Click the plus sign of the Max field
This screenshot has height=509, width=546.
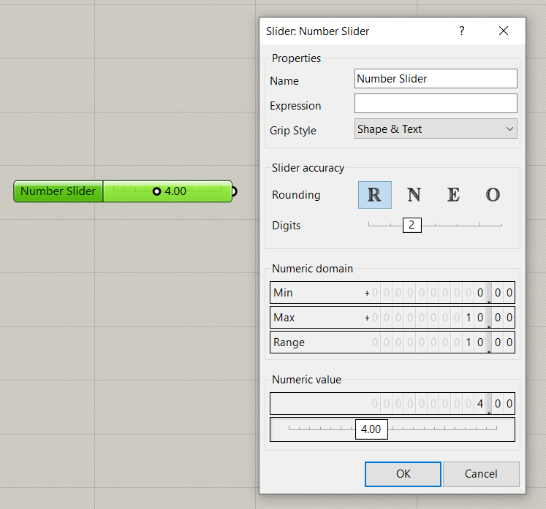coord(367,318)
